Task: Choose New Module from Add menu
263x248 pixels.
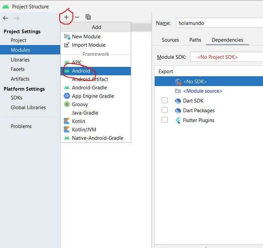Action: 96,36
